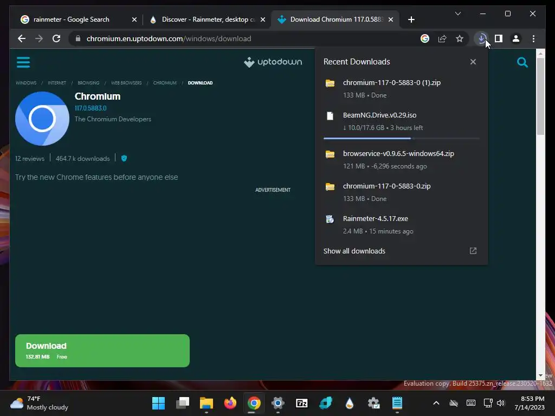Bookmark this page with star icon
The width and height of the screenshot is (555, 416).
tap(460, 38)
